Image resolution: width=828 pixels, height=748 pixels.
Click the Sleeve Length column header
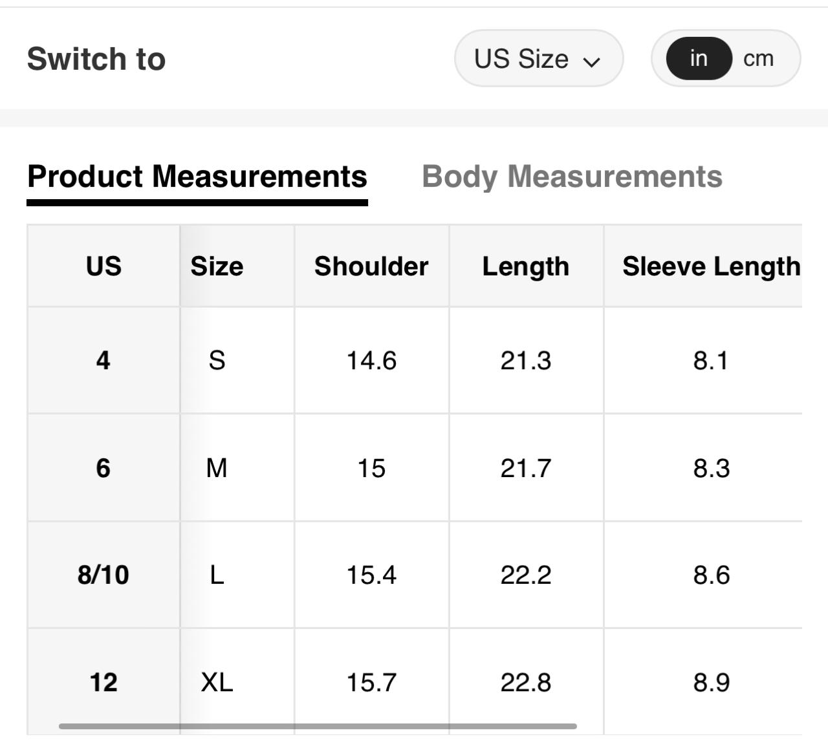click(x=710, y=266)
